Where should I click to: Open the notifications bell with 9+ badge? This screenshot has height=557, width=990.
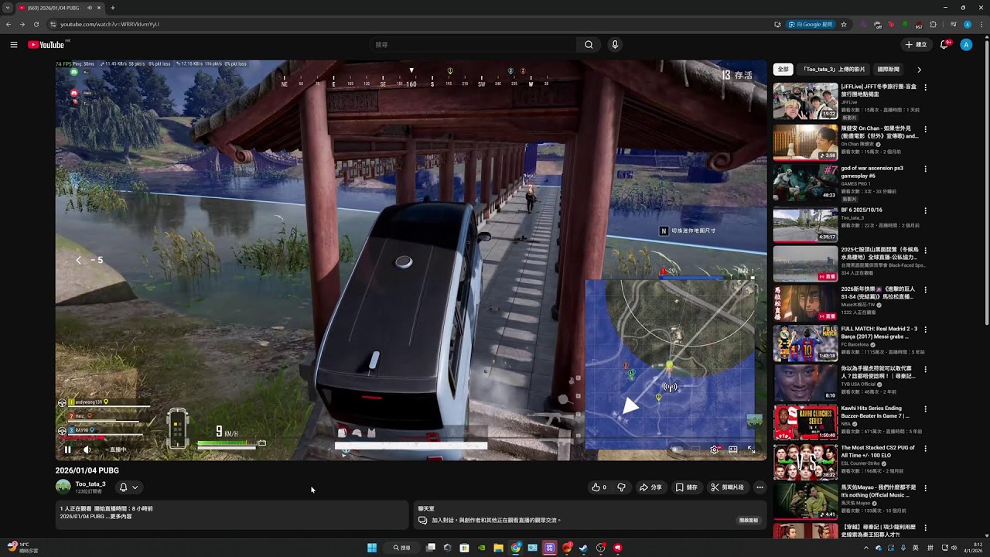pyautogui.click(x=944, y=45)
